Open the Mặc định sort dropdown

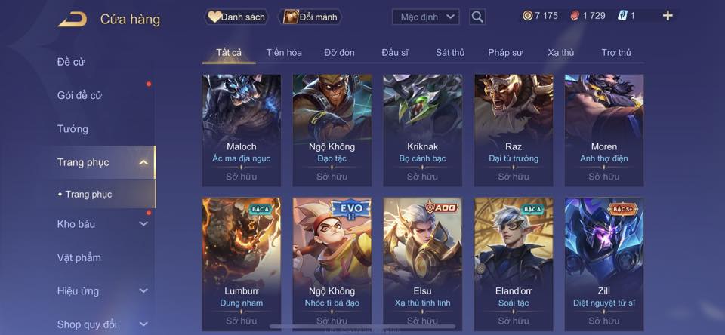pyautogui.click(x=426, y=17)
